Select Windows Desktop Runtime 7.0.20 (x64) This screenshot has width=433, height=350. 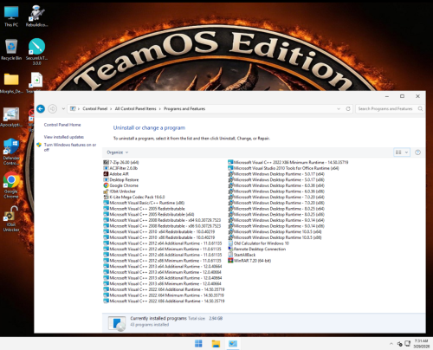[276, 197]
